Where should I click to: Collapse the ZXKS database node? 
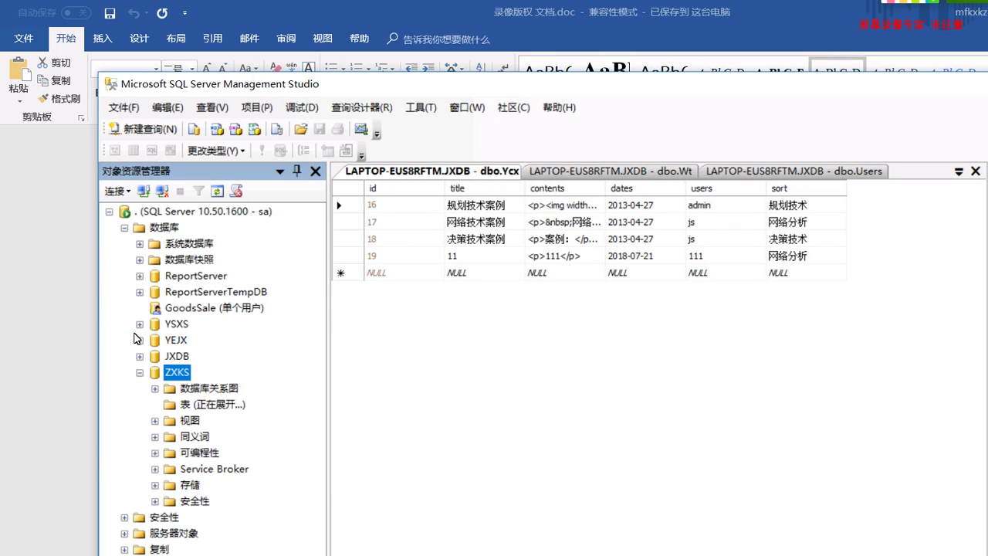140,373
